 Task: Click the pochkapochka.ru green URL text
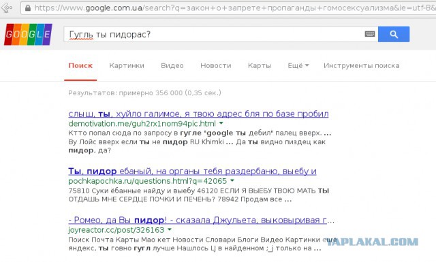tap(148, 181)
